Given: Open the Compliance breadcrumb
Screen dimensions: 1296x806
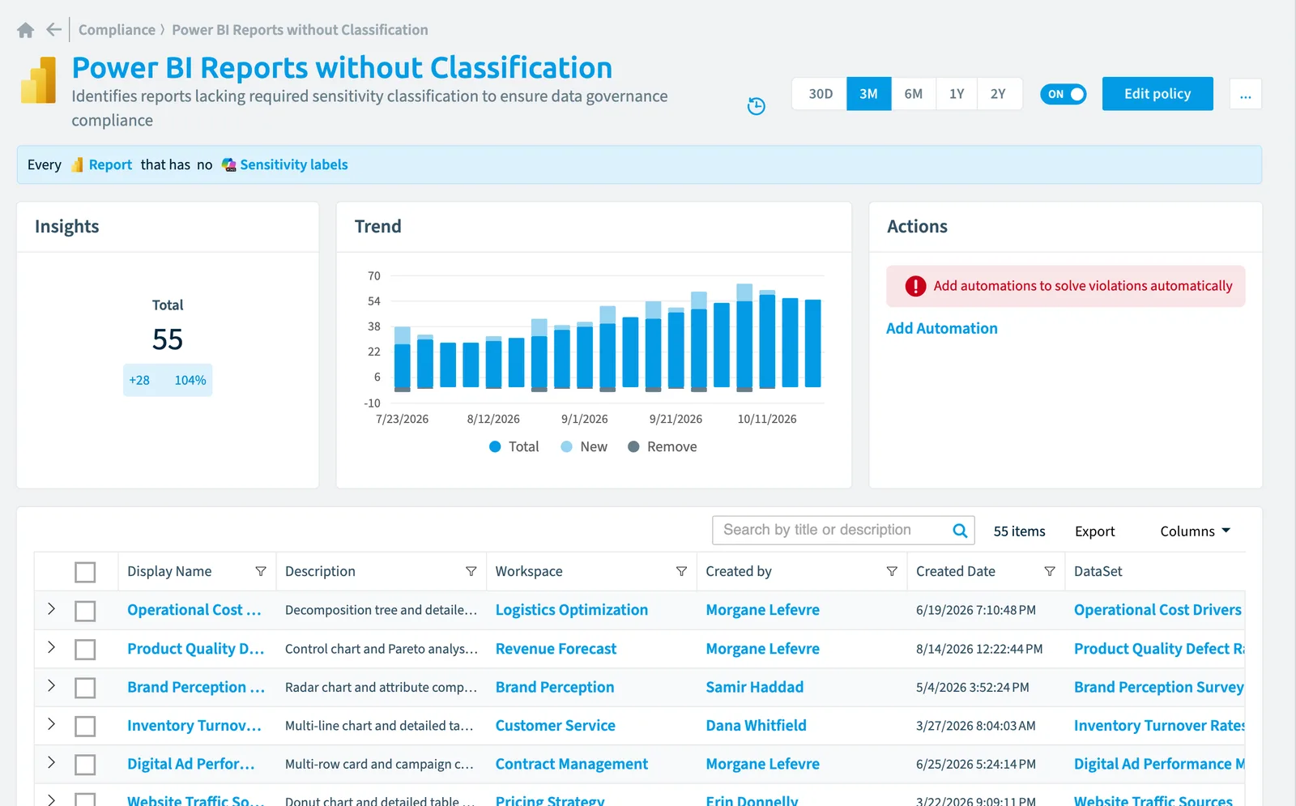Looking at the screenshot, I should click(x=117, y=30).
